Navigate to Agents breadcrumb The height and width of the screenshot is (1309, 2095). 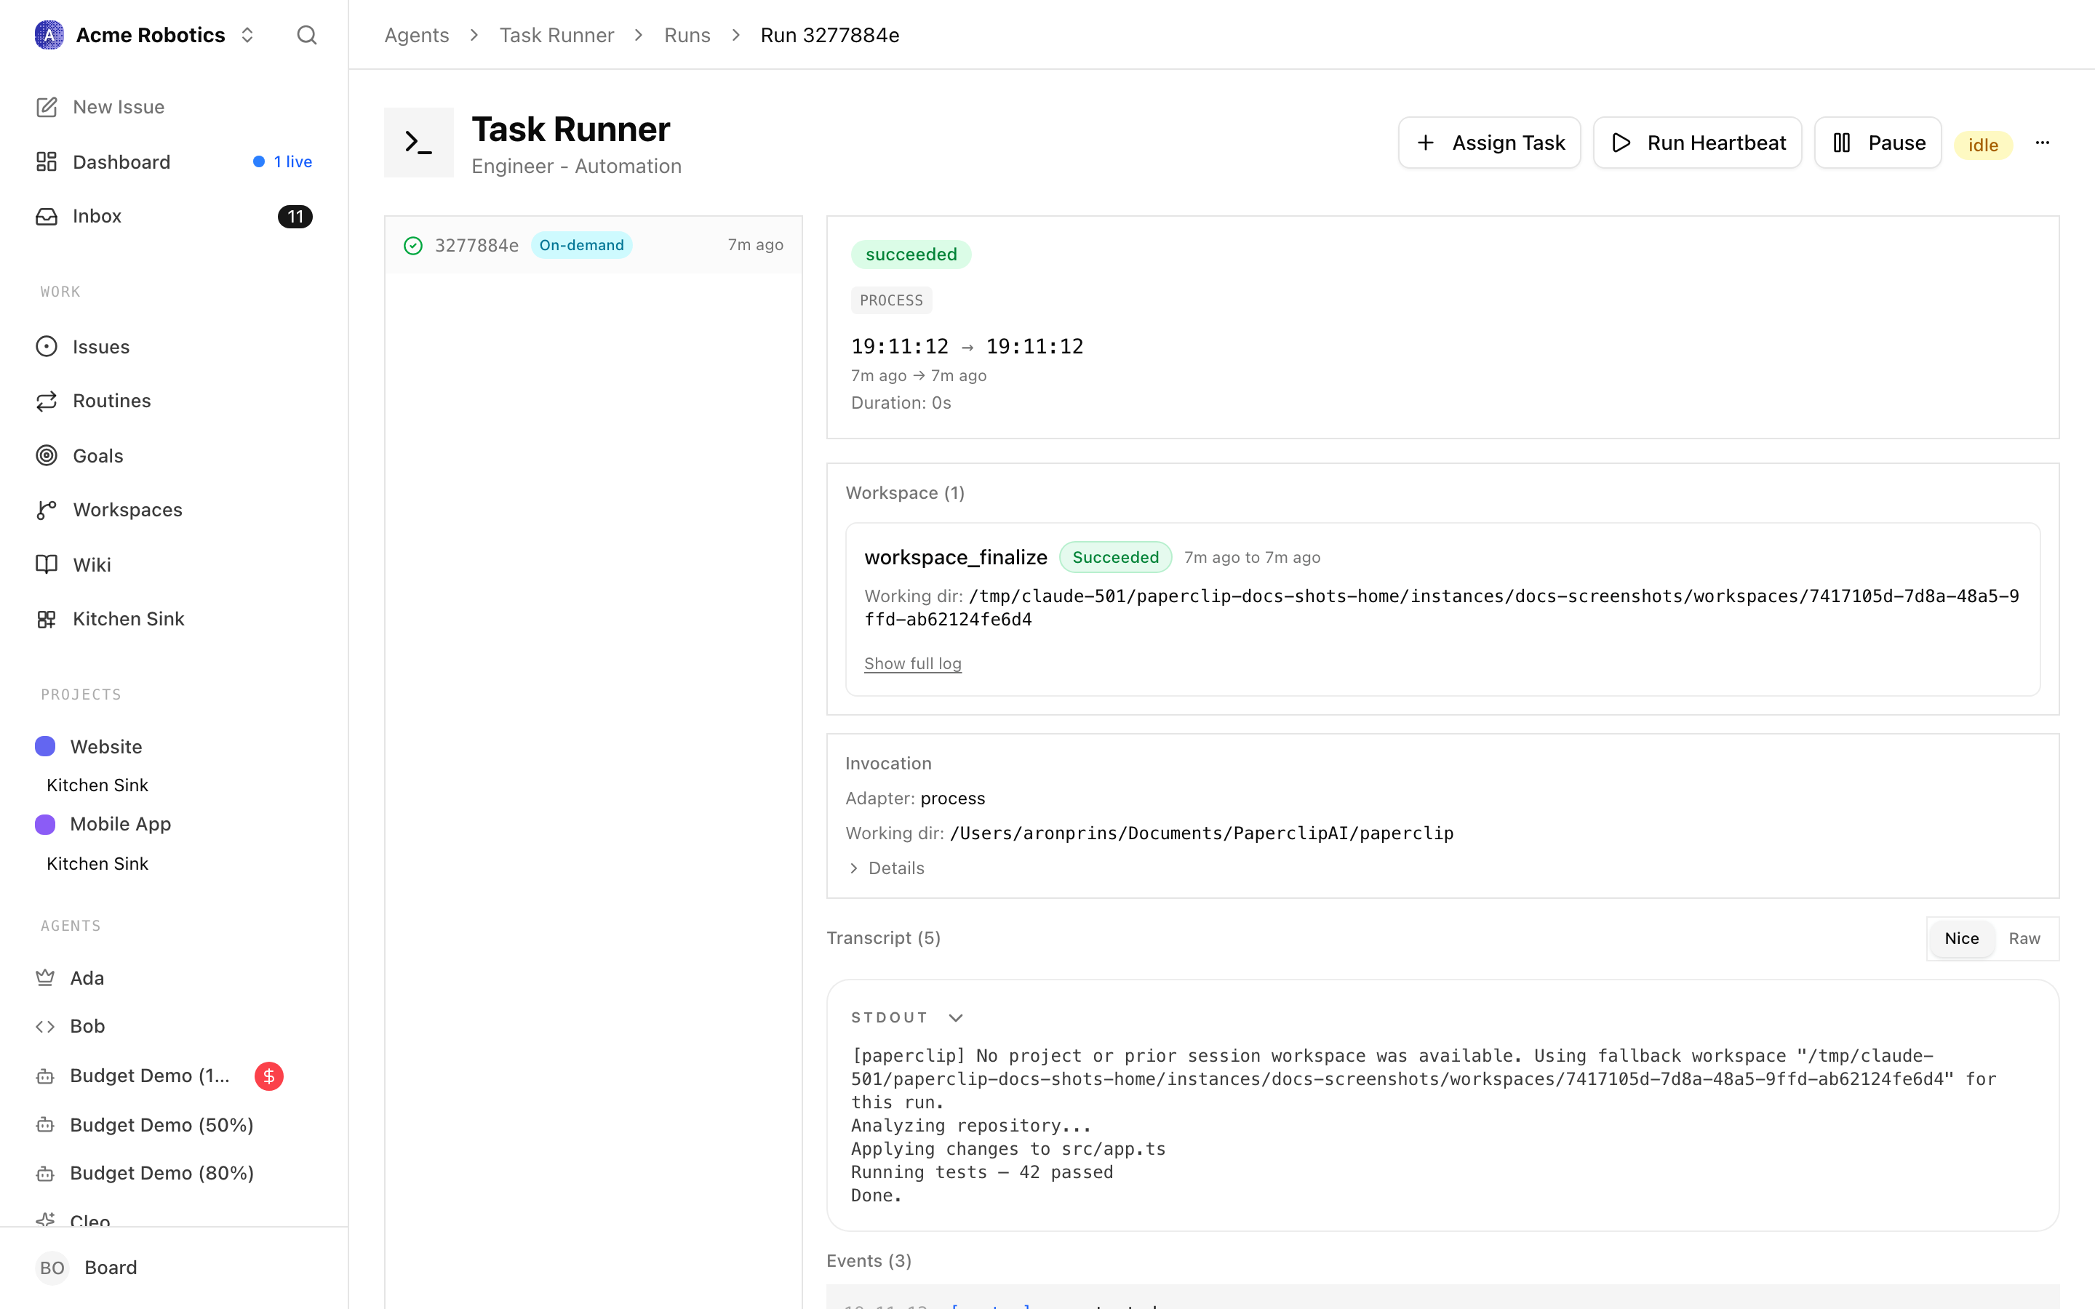point(416,35)
